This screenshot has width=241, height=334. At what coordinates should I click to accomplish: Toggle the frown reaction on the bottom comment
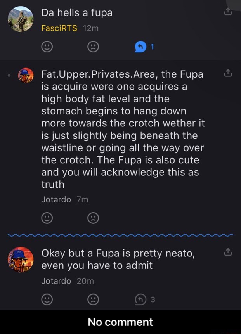(x=92, y=299)
